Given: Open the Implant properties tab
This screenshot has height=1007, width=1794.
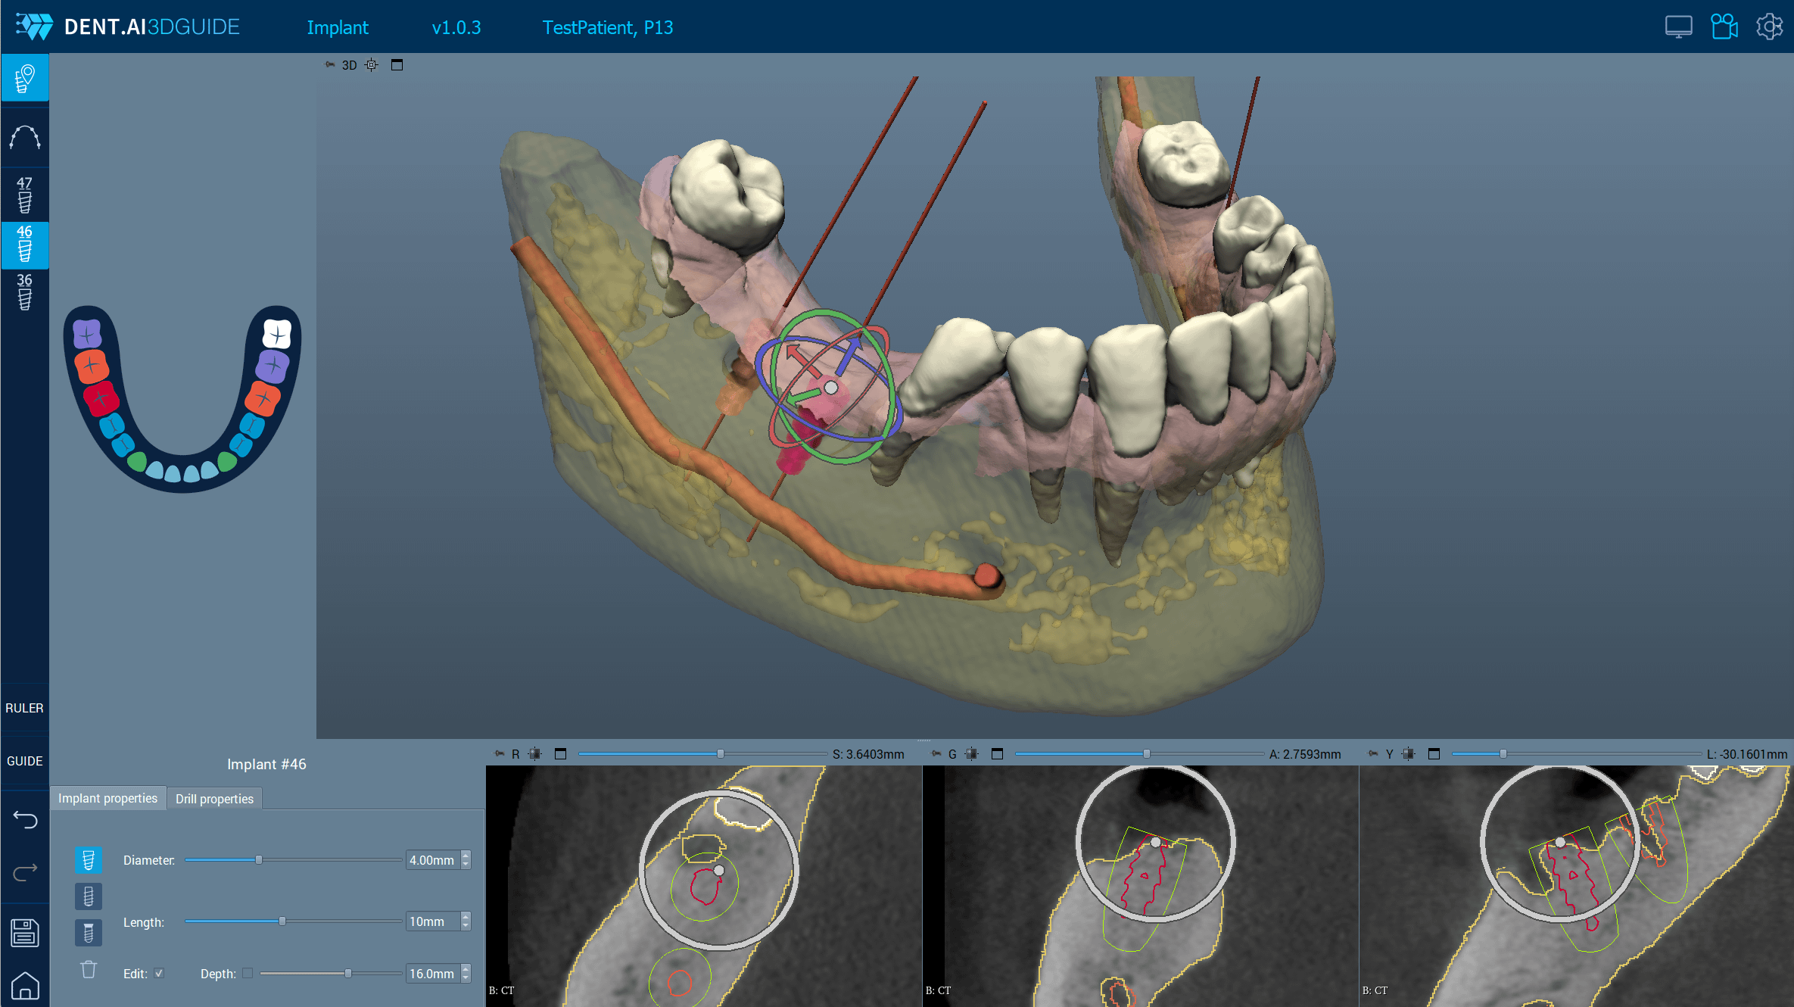Looking at the screenshot, I should [x=107, y=799].
